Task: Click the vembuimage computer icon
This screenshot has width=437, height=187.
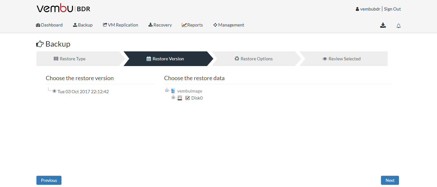Action: coord(173,91)
